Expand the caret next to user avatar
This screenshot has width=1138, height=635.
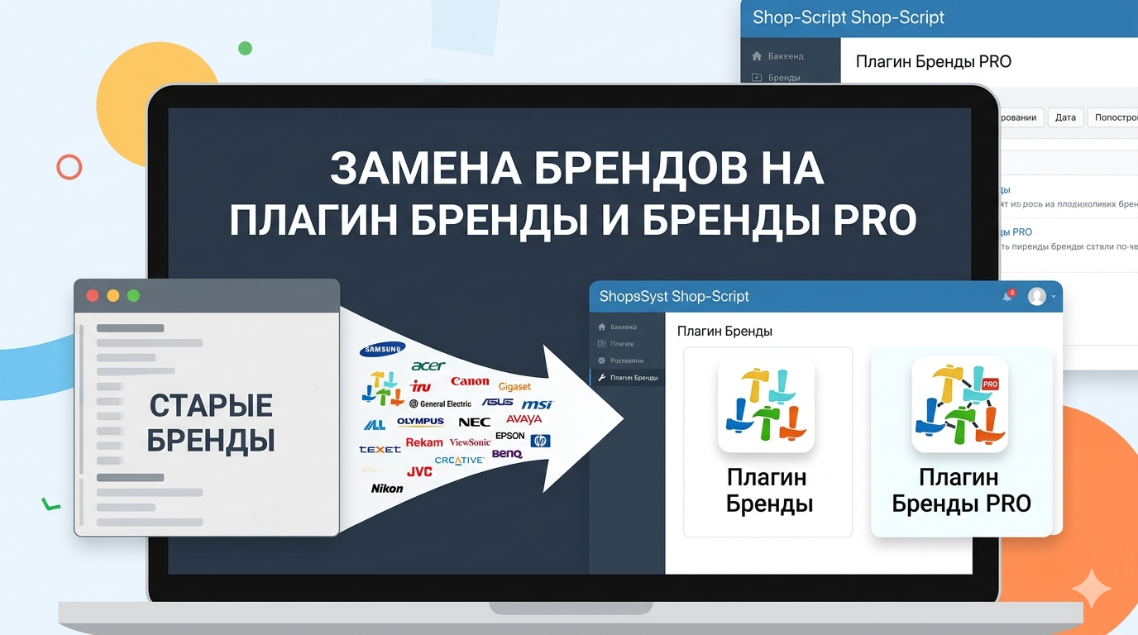1053,297
